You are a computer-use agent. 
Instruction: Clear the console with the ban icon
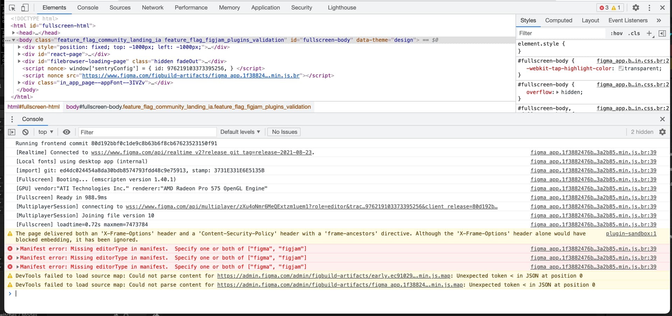[x=26, y=132]
